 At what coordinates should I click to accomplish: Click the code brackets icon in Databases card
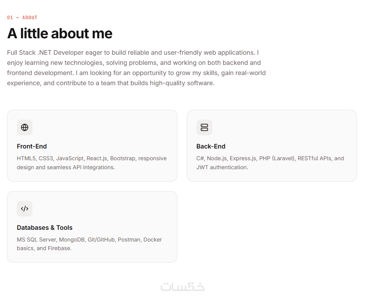pos(25,209)
